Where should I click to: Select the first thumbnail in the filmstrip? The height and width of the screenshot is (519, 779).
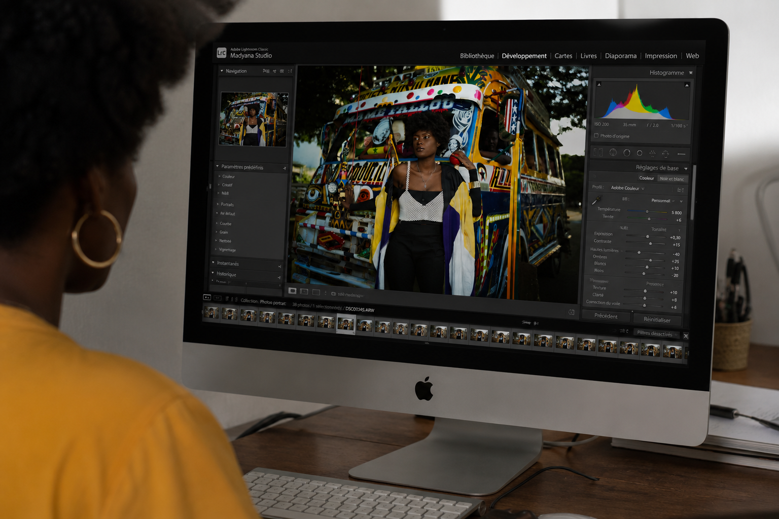click(x=211, y=313)
